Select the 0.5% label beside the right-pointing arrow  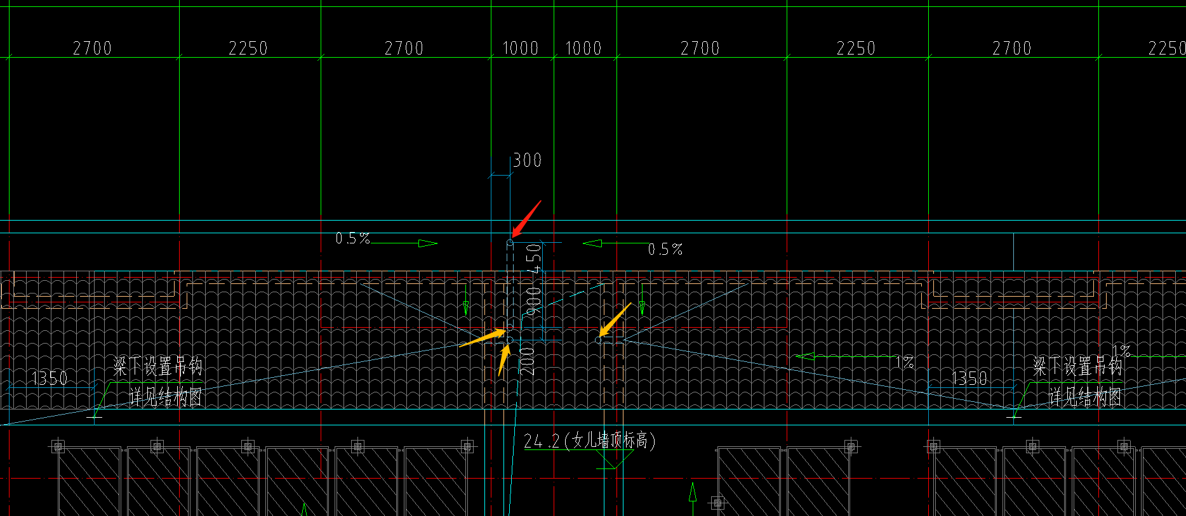pyautogui.click(x=352, y=238)
